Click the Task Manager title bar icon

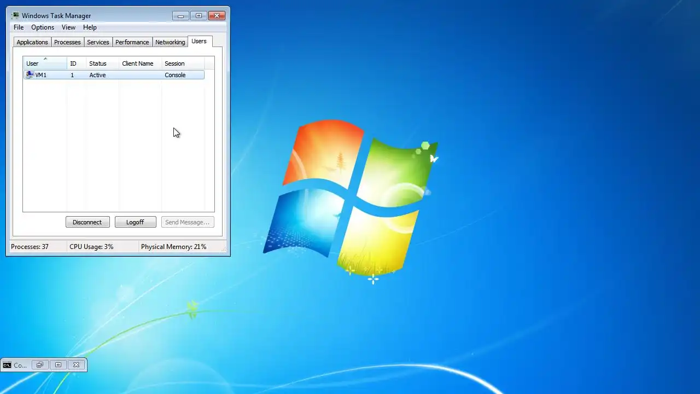click(x=15, y=15)
